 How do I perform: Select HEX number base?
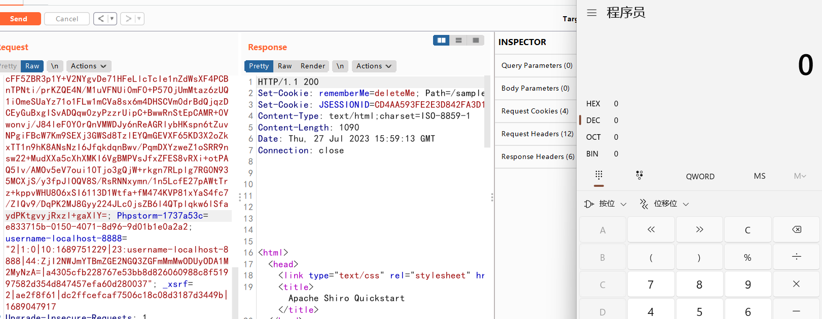(x=593, y=104)
